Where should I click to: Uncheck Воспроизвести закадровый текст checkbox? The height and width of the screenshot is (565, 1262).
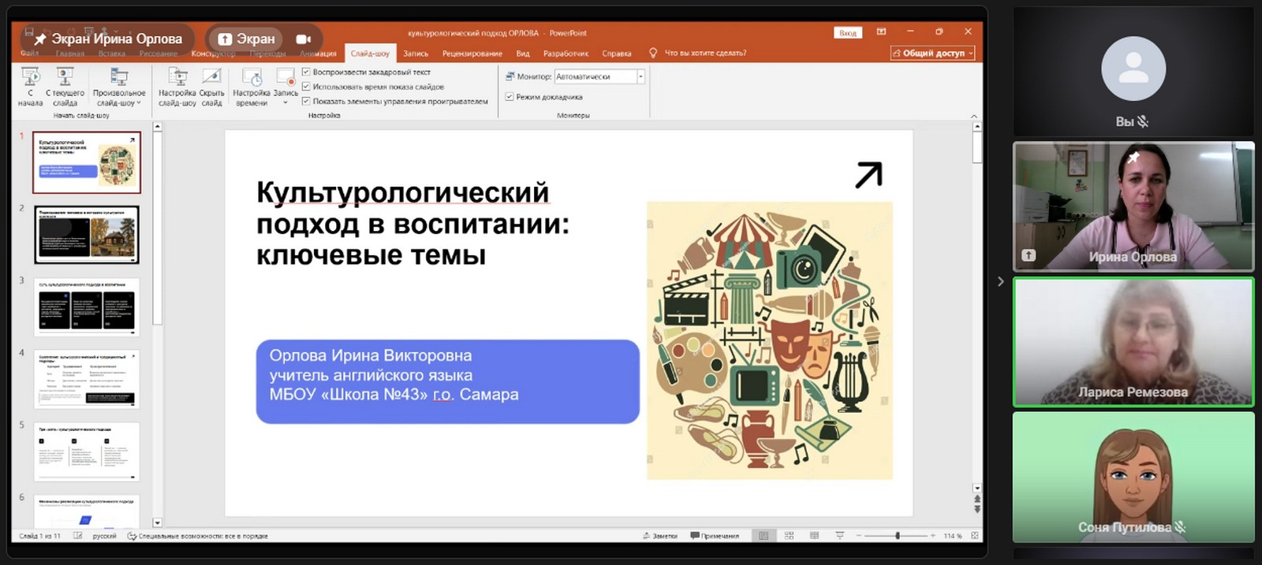point(306,72)
